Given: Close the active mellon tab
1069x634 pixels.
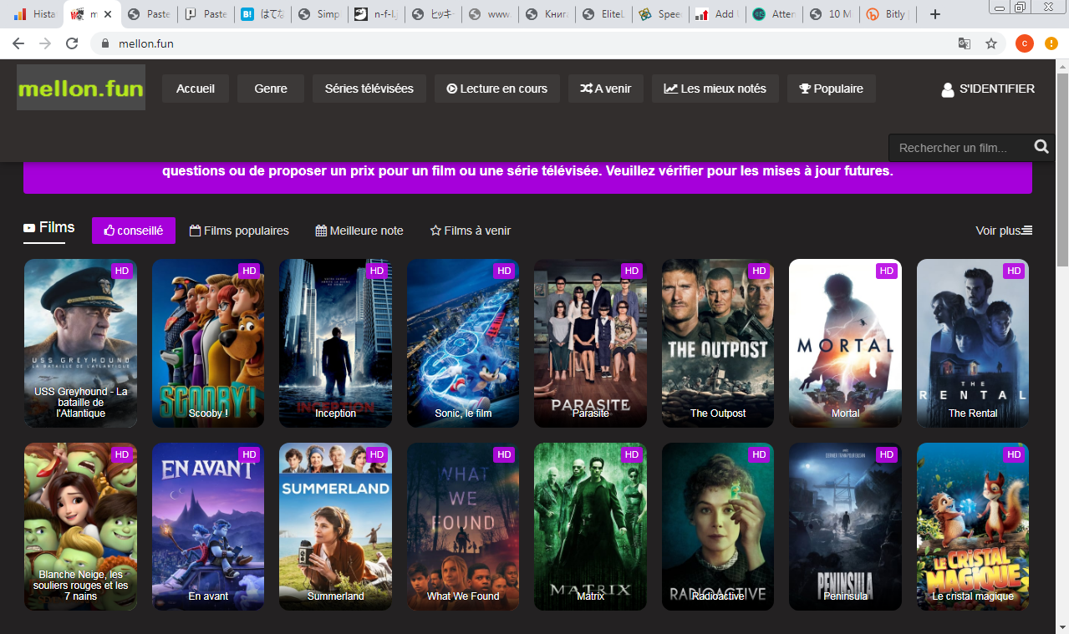Looking at the screenshot, I should pyautogui.click(x=107, y=14).
